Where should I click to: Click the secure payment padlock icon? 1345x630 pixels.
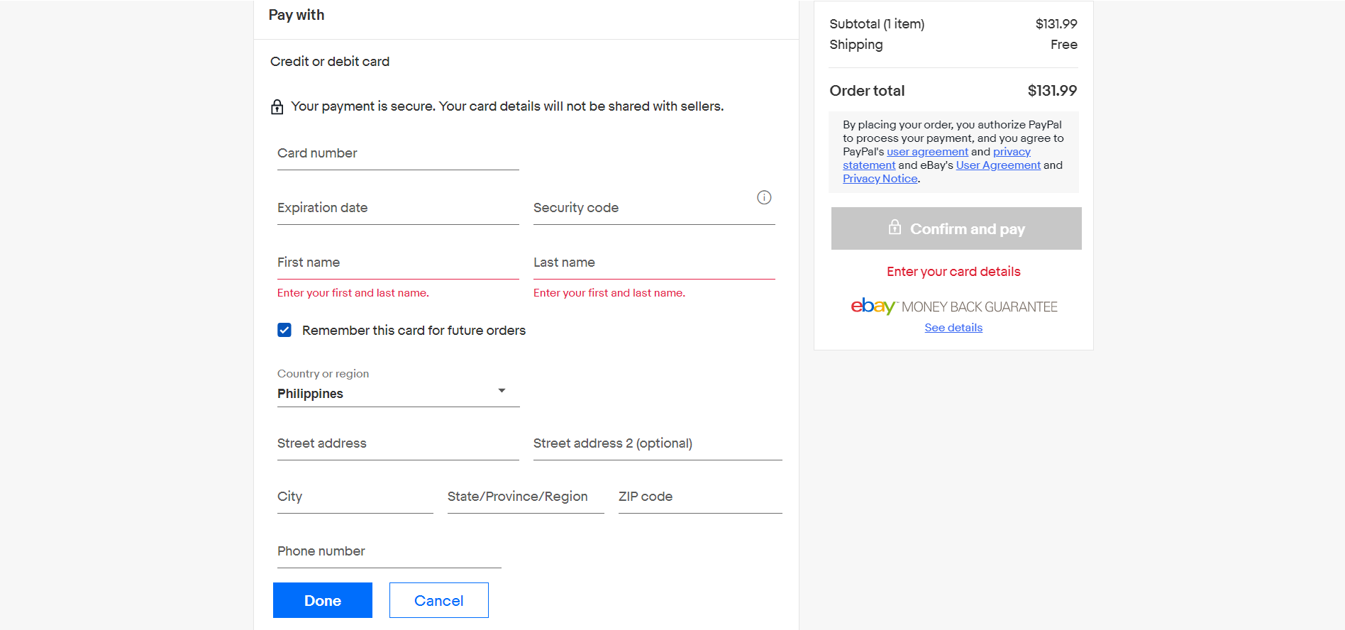tap(277, 107)
